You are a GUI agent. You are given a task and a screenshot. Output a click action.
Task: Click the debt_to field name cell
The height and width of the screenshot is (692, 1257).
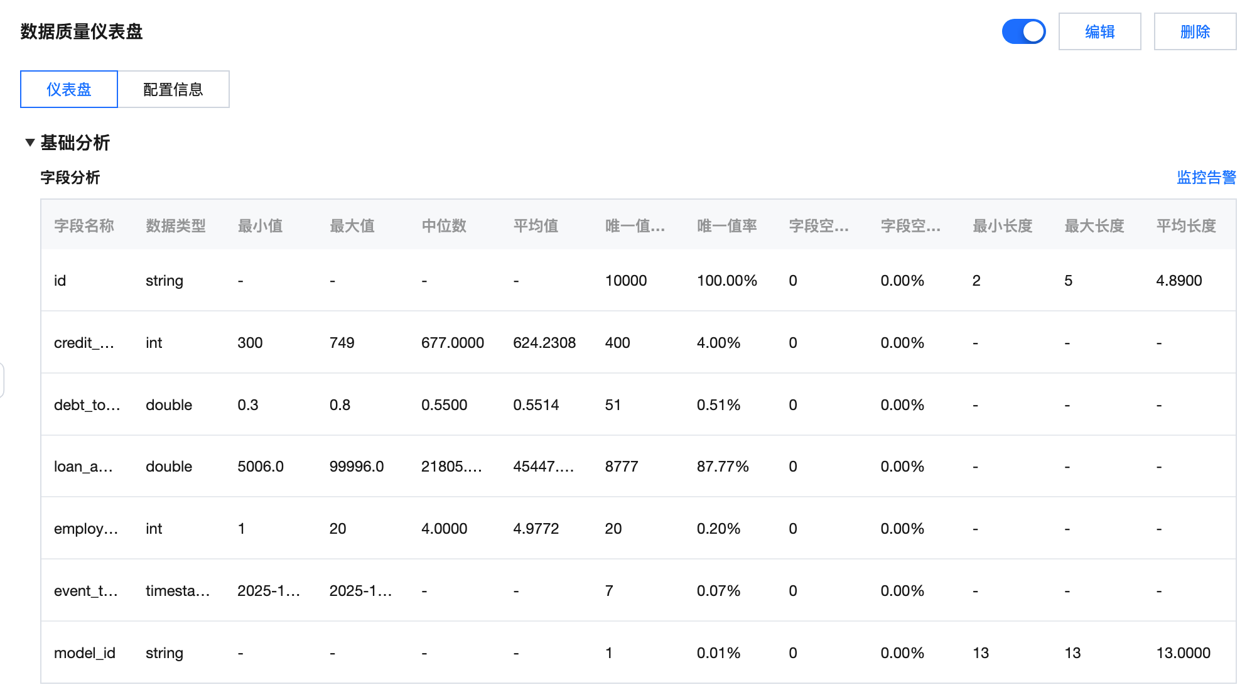[x=87, y=405]
